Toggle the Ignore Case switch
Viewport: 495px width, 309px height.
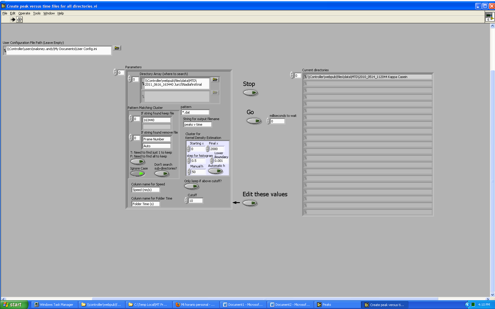(138, 174)
